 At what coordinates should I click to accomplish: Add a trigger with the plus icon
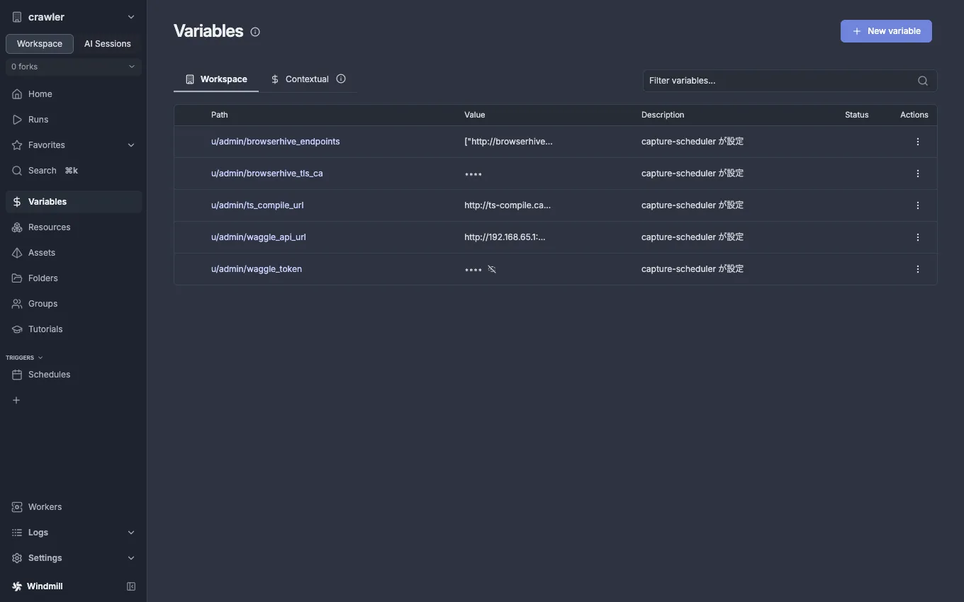[x=16, y=400]
